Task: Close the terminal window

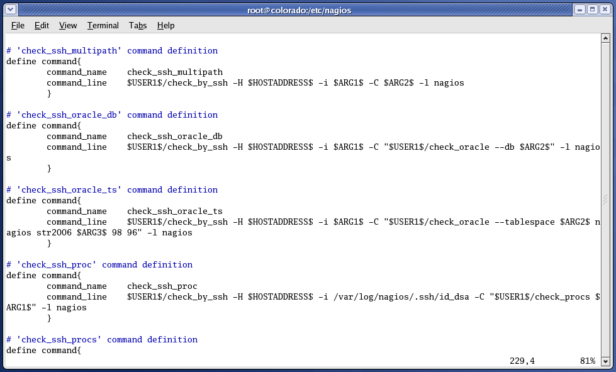Action: tap(605, 9)
